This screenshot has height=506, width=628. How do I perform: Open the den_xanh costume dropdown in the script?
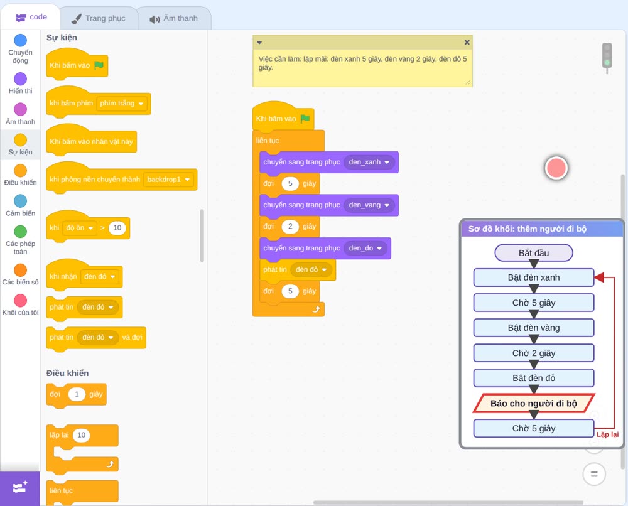tap(369, 162)
